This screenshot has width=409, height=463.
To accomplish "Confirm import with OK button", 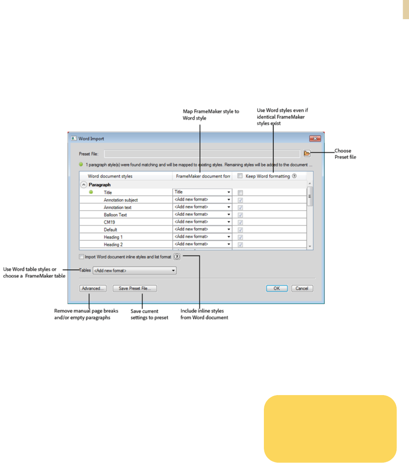I will [x=277, y=288].
